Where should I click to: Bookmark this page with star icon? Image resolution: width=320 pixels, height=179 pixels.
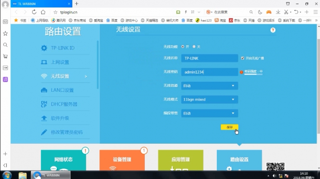55,12
